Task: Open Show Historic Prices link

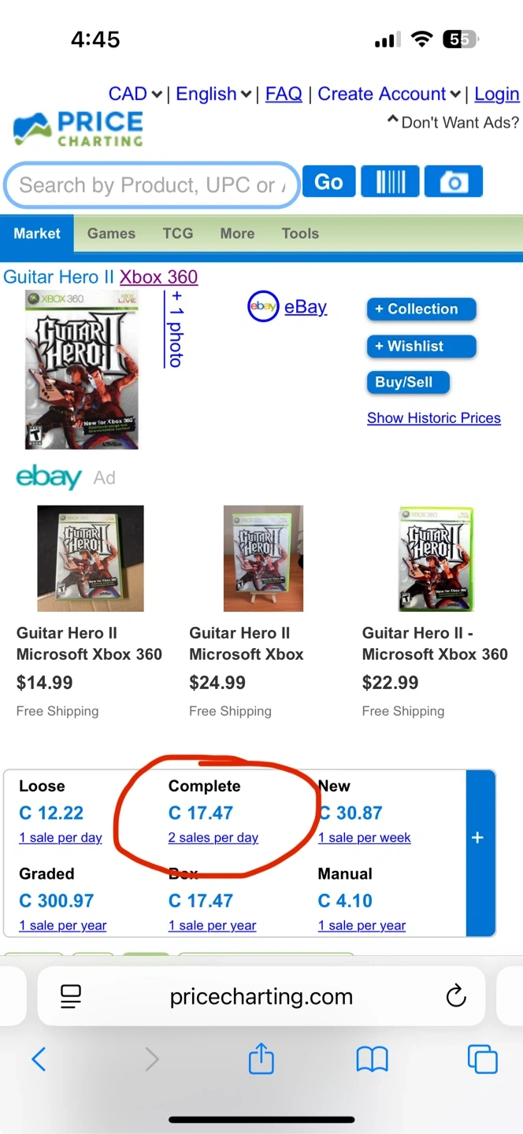Action: pyautogui.click(x=433, y=418)
